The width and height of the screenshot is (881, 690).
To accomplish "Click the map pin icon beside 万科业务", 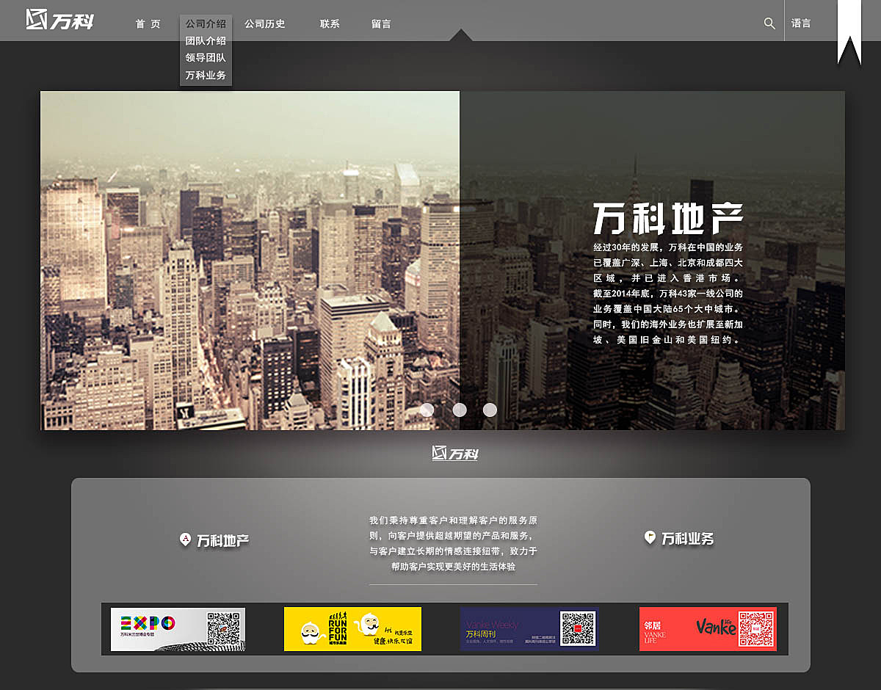I will pos(650,538).
